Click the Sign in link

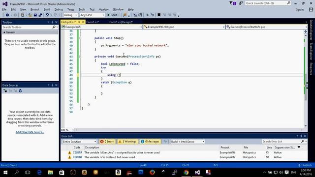pos(299,10)
